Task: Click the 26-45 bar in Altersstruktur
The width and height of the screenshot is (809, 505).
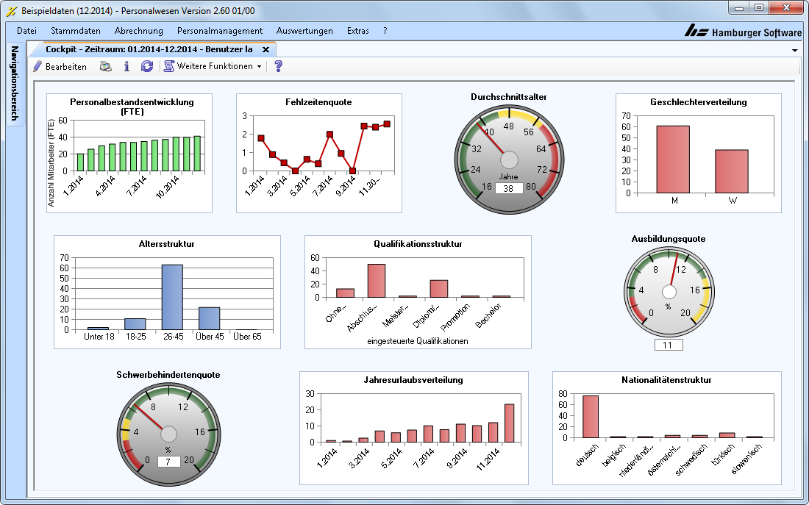Action: pos(172,298)
